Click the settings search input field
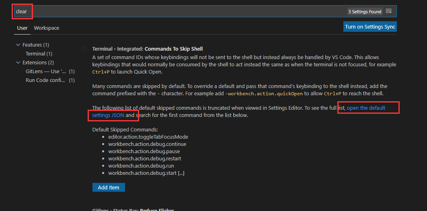 (205, 11)
